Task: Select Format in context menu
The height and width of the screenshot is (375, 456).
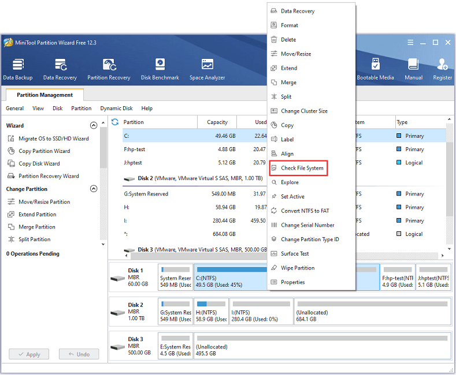Action: pyautogui.click(x=311, y=25)
